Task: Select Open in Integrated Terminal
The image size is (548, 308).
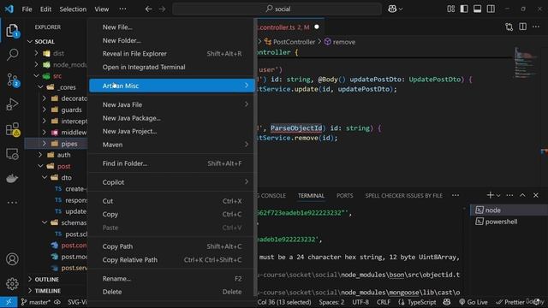Action: [171, 67]
